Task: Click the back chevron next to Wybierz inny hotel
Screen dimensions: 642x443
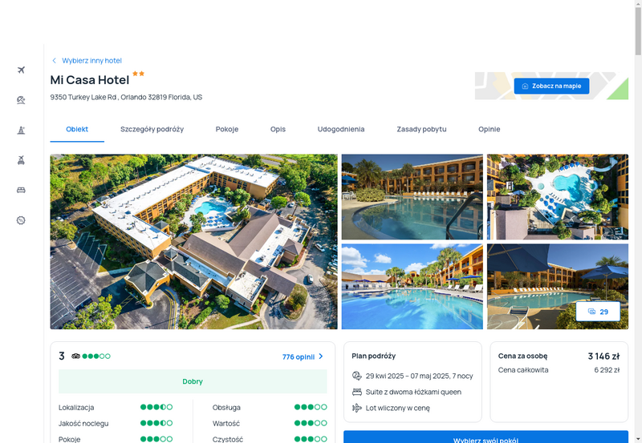Action: pyautogui.click(x=54, y=61)
